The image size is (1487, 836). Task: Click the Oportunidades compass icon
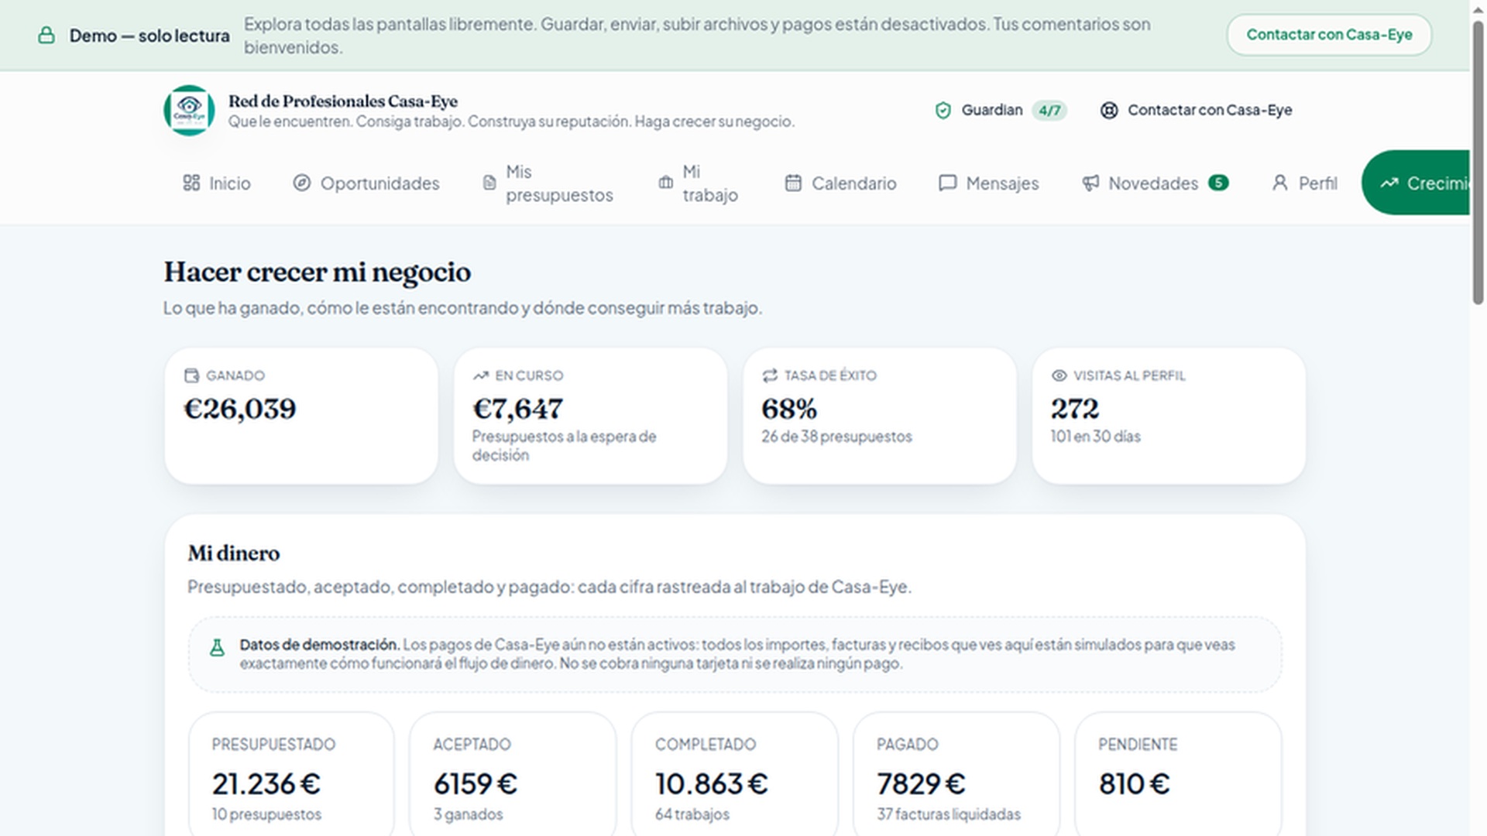301,183
